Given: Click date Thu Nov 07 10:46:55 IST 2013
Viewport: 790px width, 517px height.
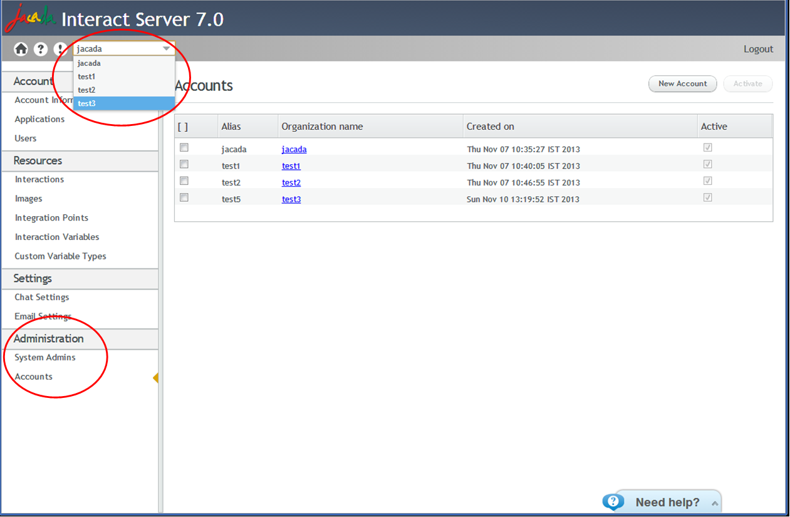Looking at the screenshot, I should [x=524, y=182].
